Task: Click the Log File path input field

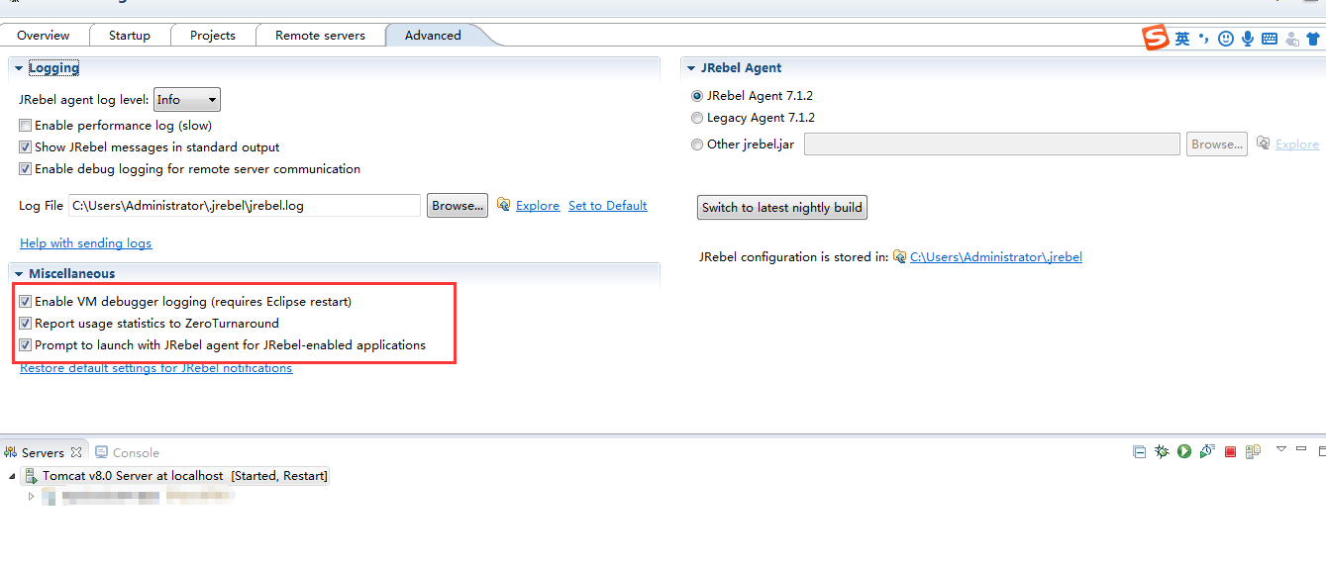Action: tap(245, 206)
